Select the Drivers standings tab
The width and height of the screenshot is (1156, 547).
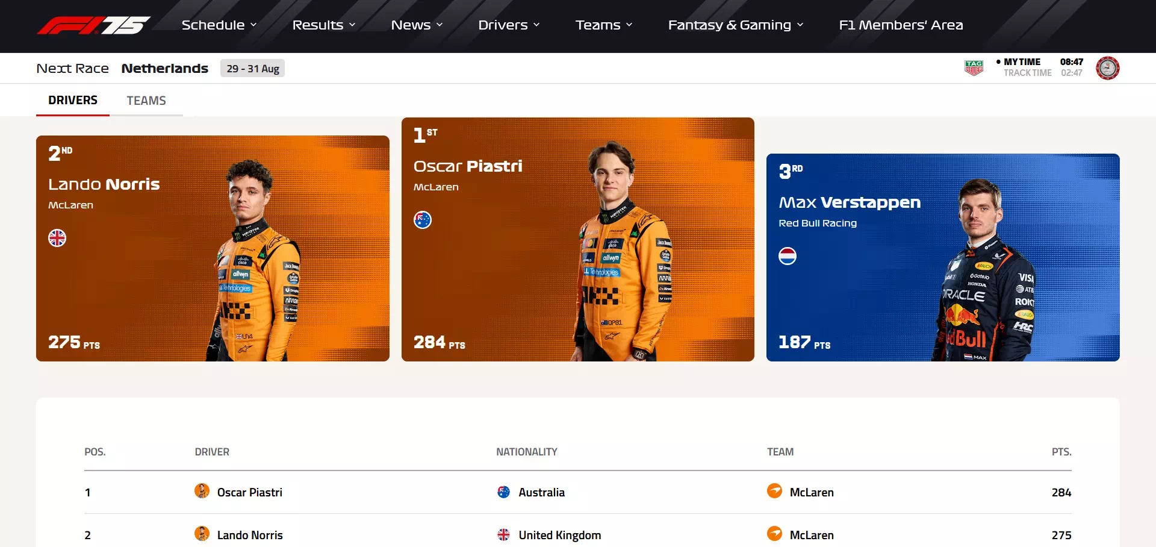tap(73, 101)
